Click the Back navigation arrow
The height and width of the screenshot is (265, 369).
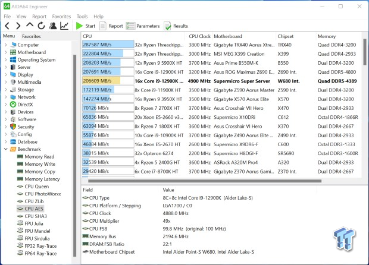tap(7, 26)
